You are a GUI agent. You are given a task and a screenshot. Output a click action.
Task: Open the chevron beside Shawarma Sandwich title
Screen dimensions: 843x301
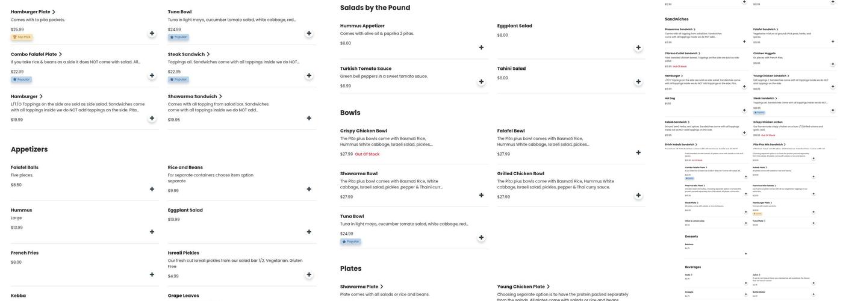tap(220, 96)
